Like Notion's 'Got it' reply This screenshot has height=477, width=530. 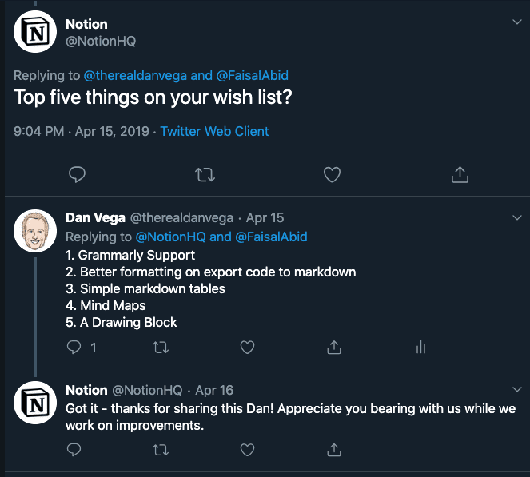point(248,451)
